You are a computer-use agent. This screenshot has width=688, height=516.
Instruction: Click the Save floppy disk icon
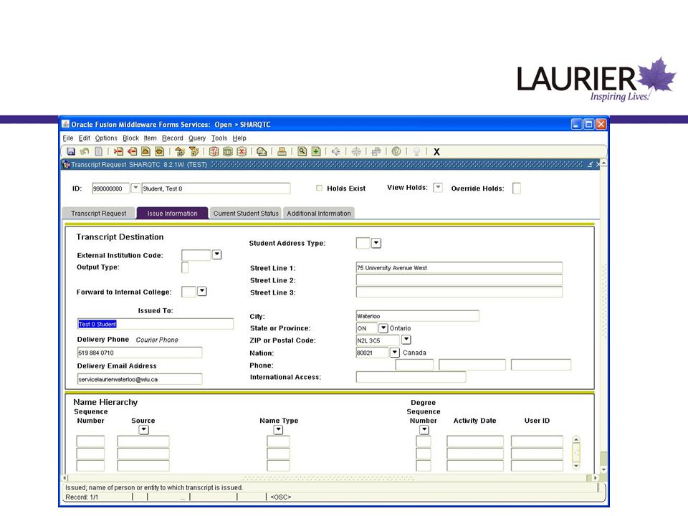click(x=71, y=151)
